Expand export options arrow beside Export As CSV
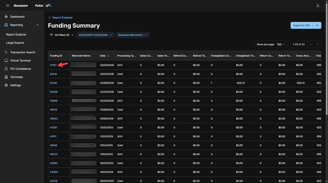 pos(318,25)
